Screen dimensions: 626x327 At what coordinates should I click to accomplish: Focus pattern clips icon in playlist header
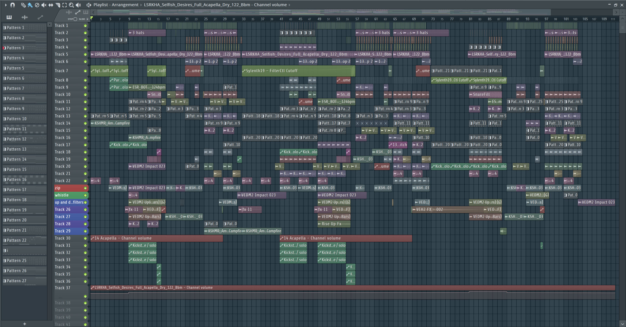pos(86,12)
